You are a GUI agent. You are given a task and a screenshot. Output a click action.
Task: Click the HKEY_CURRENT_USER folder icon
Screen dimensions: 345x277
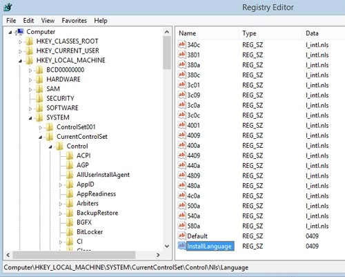(x=30, y=51)
